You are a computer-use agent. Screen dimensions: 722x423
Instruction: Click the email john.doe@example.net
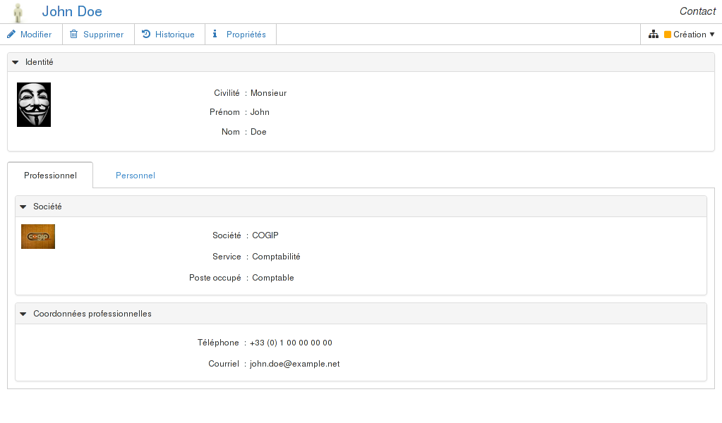click(x=295, y=364)
